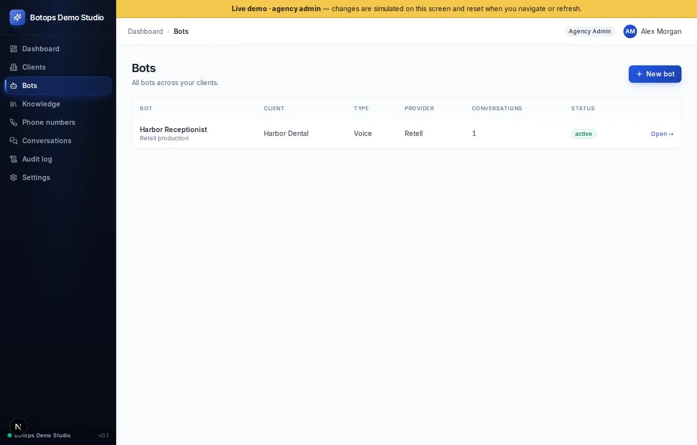Click the v0.1 version label

point(104,435)
